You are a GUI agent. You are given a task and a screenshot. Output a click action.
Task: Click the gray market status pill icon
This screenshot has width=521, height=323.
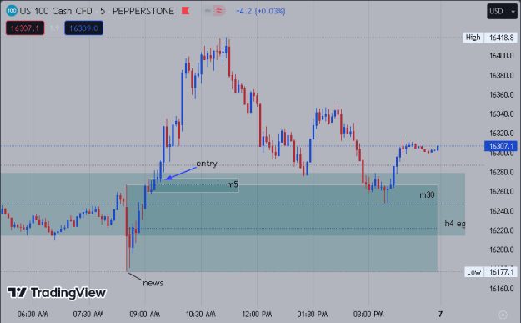(208, 11)
